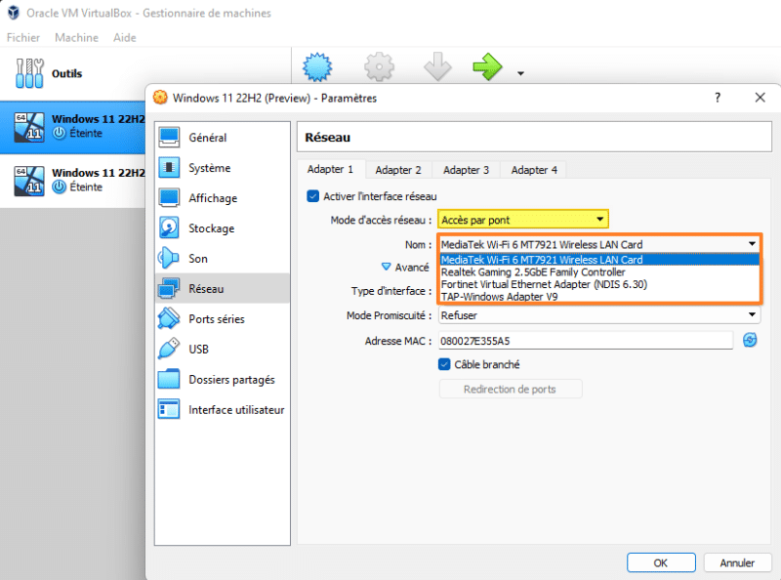781x580 pixels.
Task: Open Dossiers partagés folder icon
Action: click(170, 380)
